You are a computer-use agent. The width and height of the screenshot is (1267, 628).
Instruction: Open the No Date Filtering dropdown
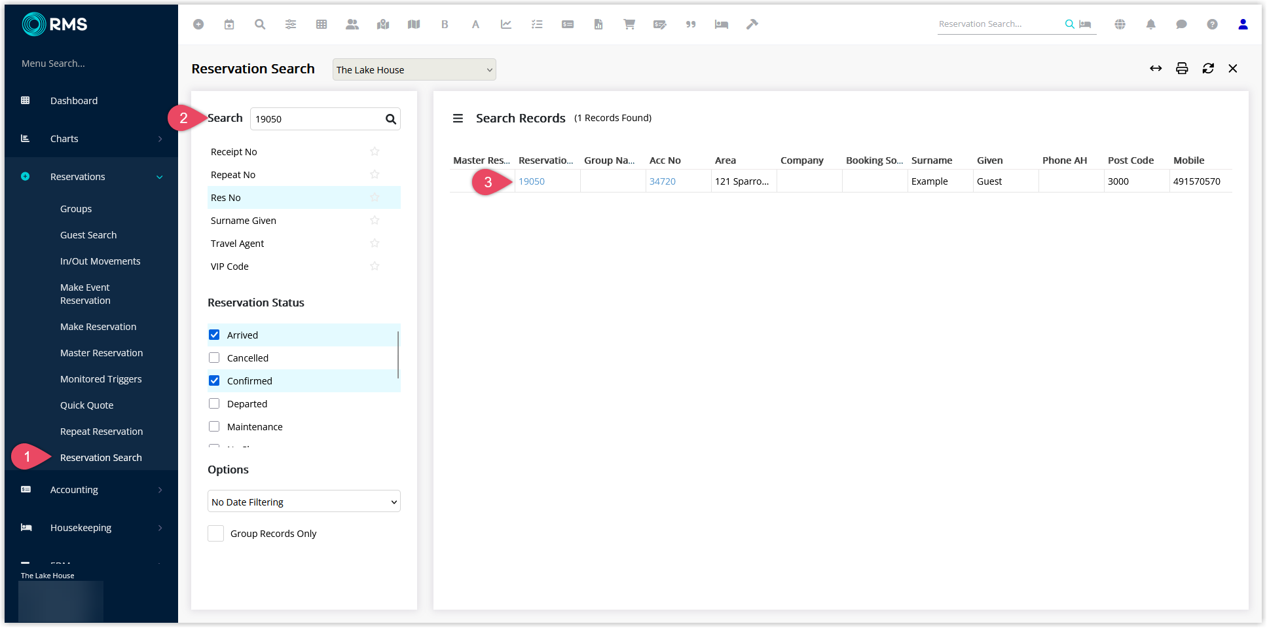pos(304,502)
